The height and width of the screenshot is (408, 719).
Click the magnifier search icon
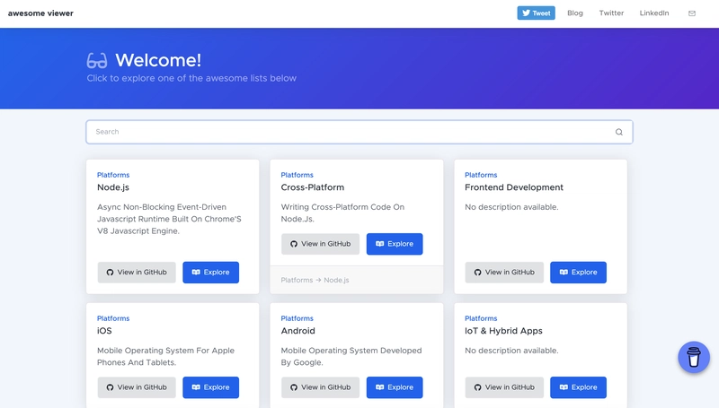tap(619, 132)
